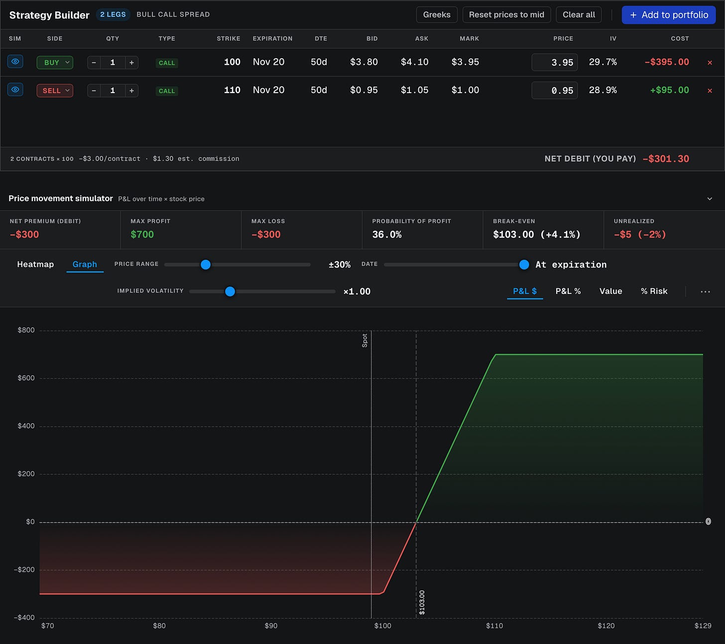Screen dimensions: 725x644
Task: Switch chart to P&L %
Action: 568,291
